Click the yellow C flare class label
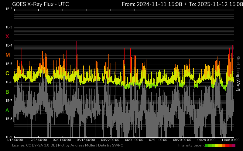The image size is (243, 151). 7,73
